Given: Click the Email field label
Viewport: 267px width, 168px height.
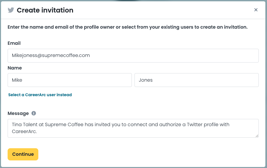Looking at the screenshot, I should point(14,43).
